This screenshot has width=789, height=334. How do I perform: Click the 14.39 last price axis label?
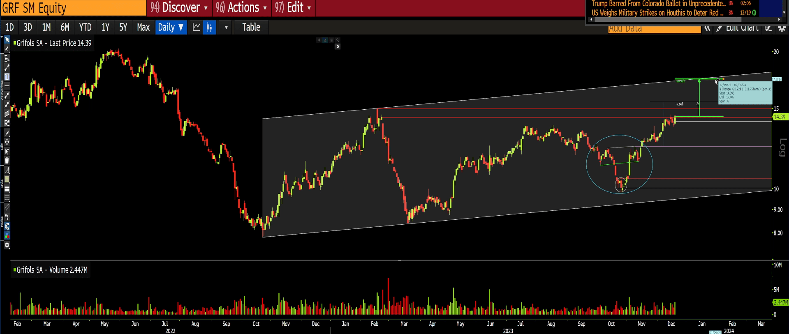click(780, 117)
